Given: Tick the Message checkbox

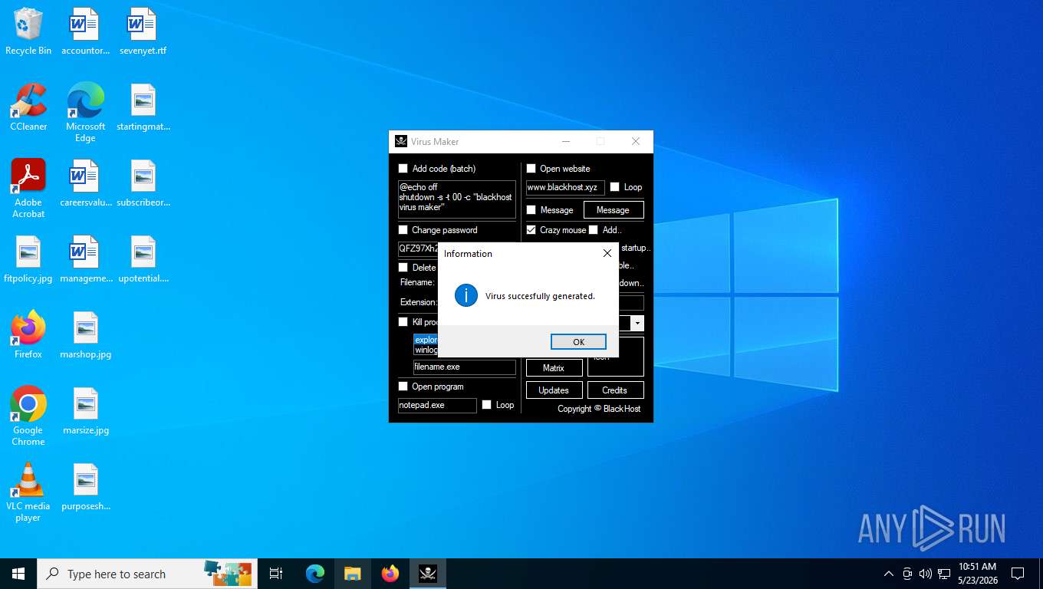Looking at the screenshot, I should [x=531, y=210].
